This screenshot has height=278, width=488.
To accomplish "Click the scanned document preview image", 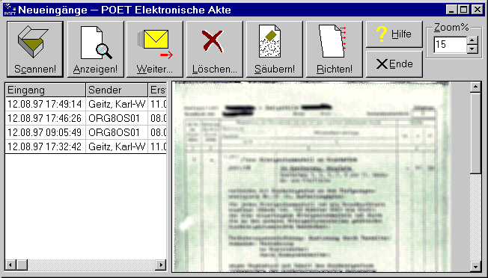I will click(x=312, y=177).
